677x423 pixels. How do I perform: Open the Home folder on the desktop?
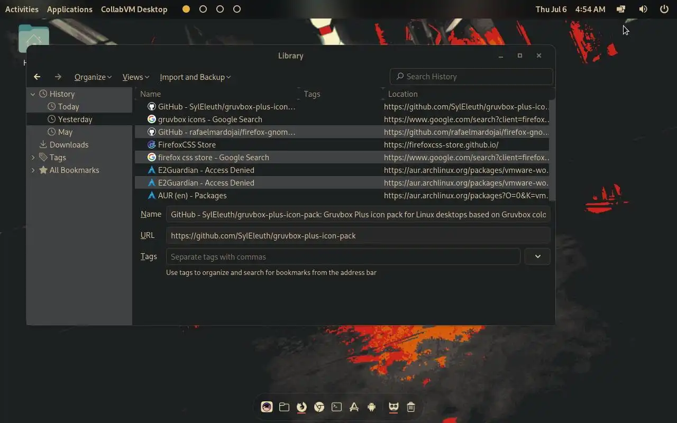[34, 39]
